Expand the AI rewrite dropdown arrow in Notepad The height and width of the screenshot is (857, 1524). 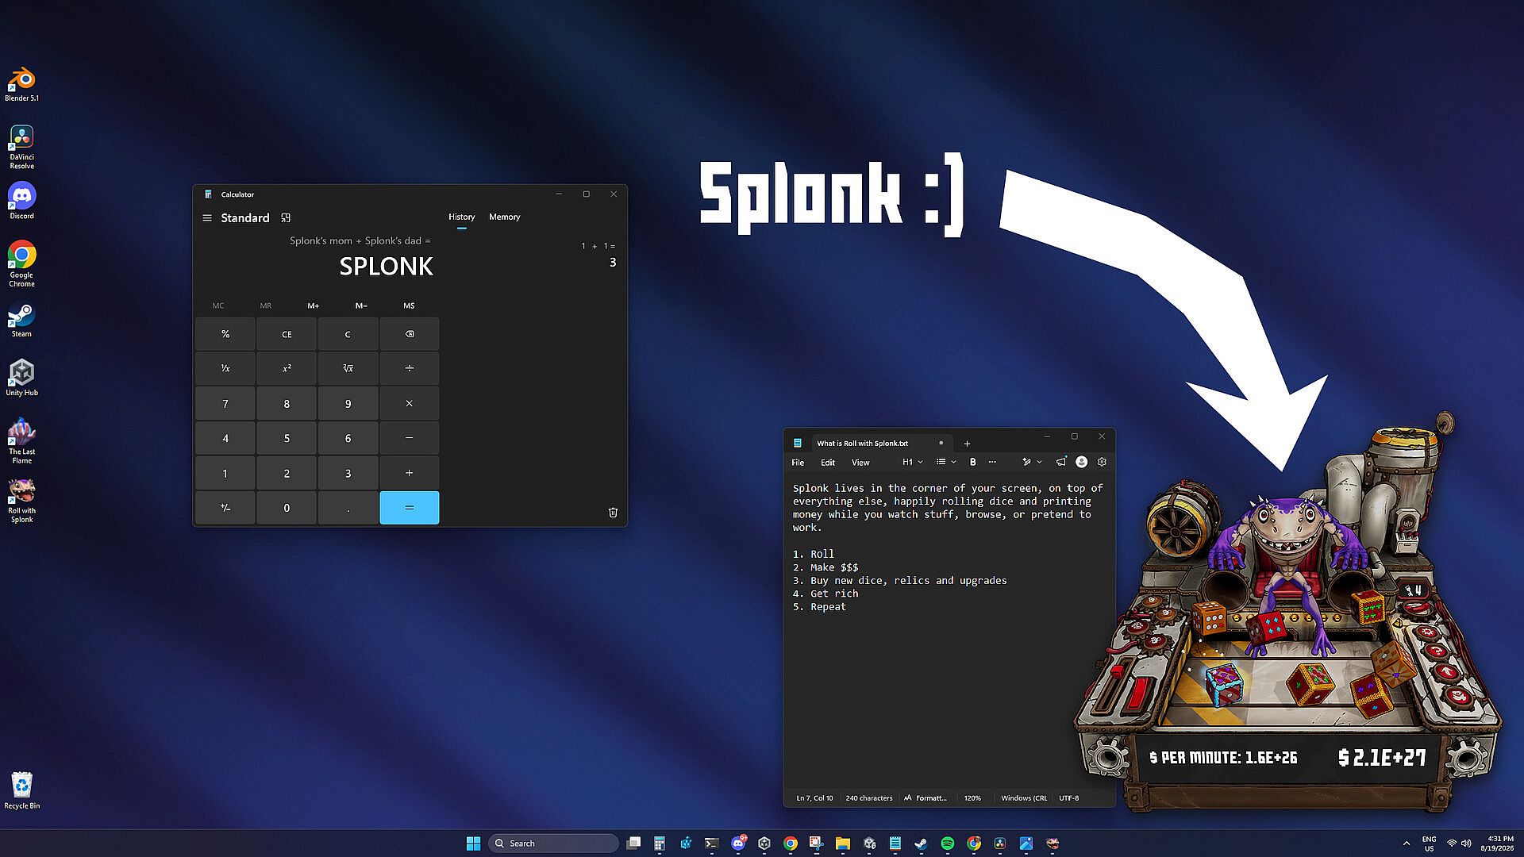tap(1039, 462)
